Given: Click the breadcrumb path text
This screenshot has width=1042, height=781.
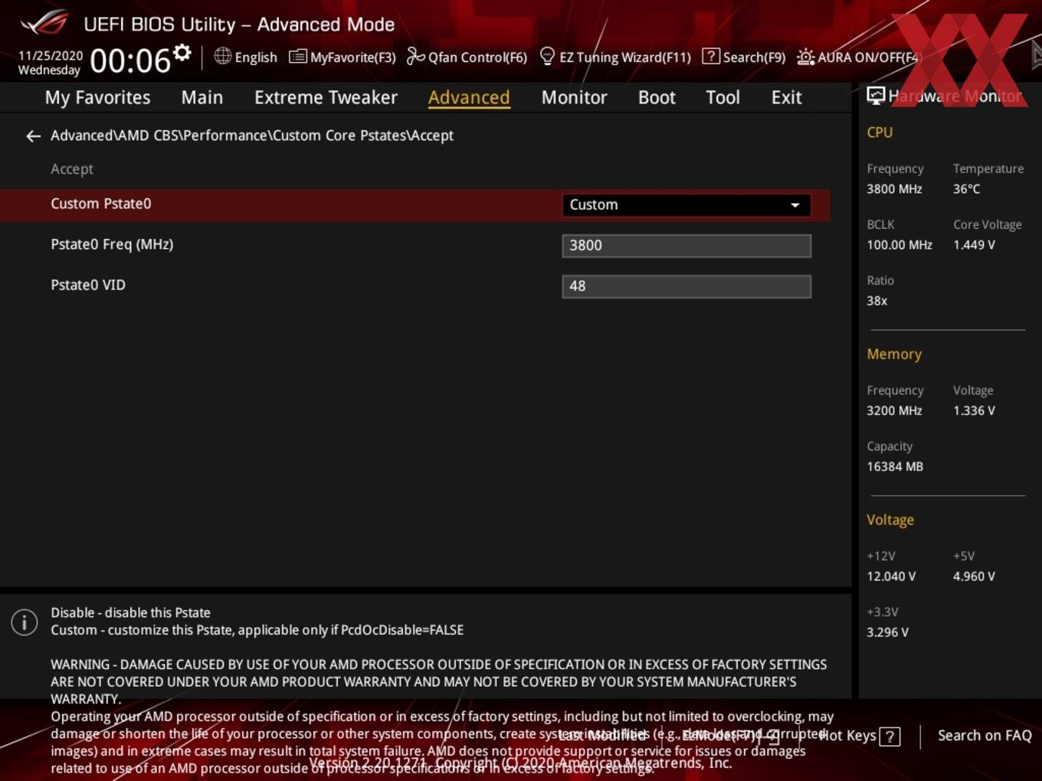Looking at the screenshot, I should [252, 136].
